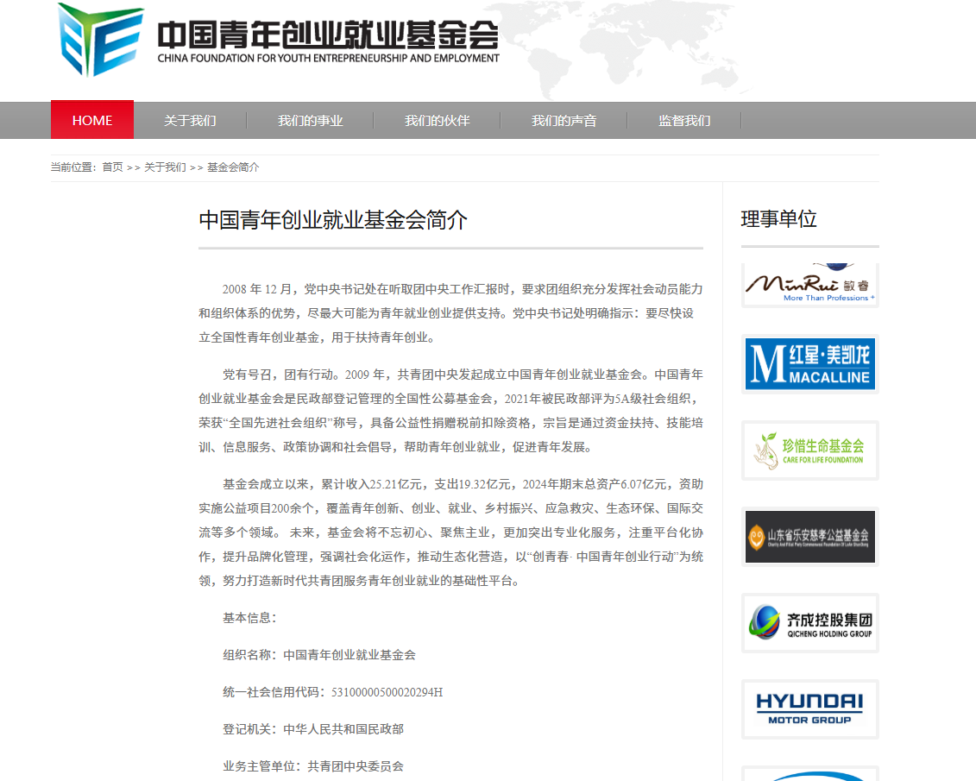Click the 中国青年创业就业基金会简介 article title
Viewport: 976px width, 781px height.
pos(333,220)
